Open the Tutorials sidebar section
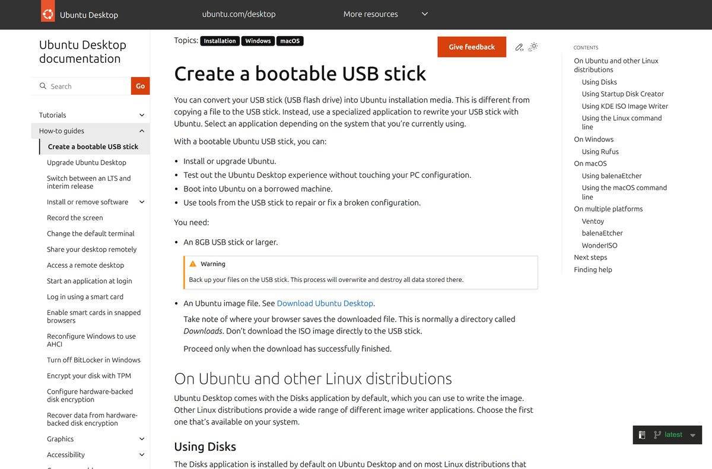 53,115
